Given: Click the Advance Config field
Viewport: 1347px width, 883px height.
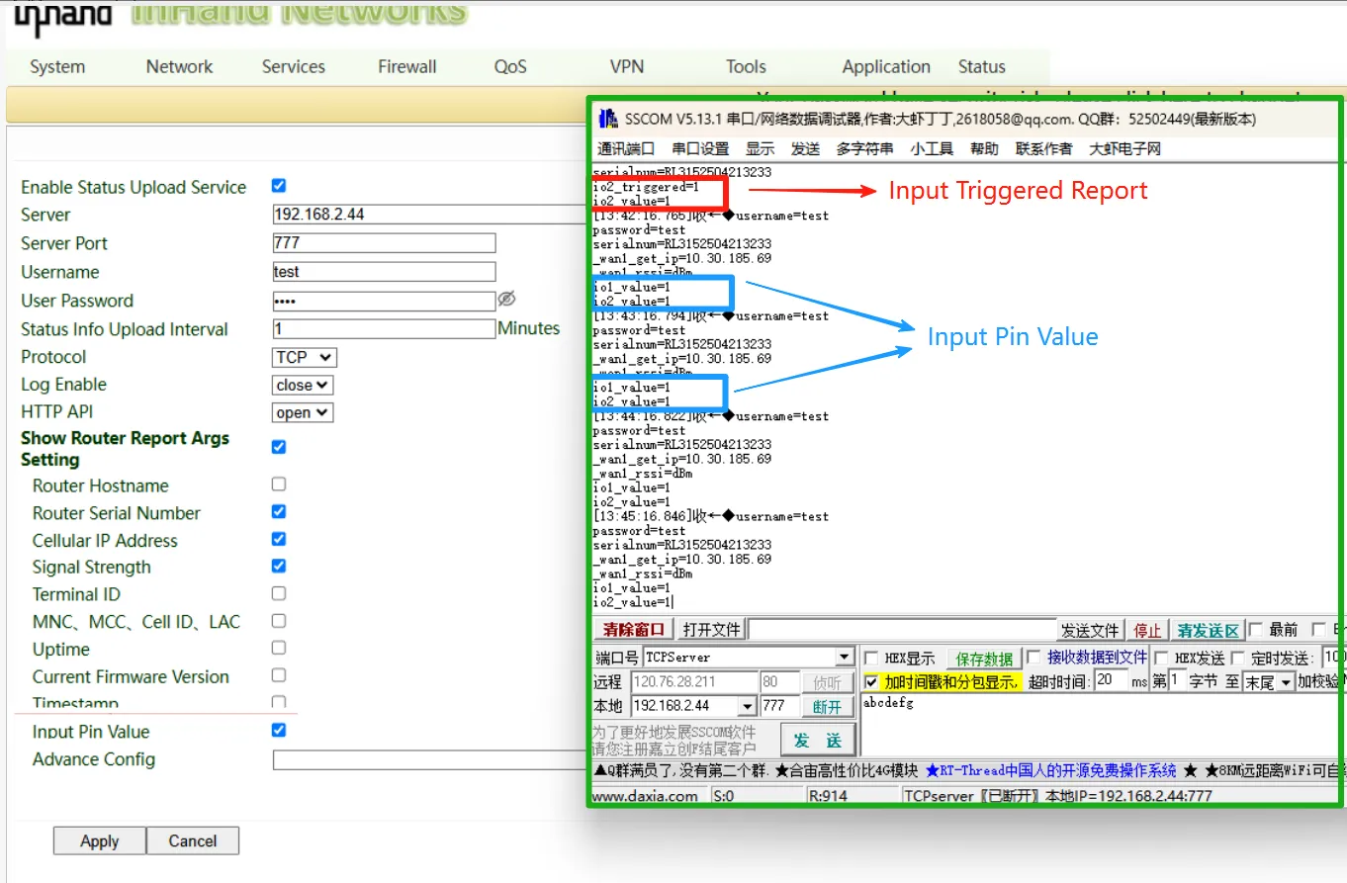Looking at the screenshot, I should 431,759.
